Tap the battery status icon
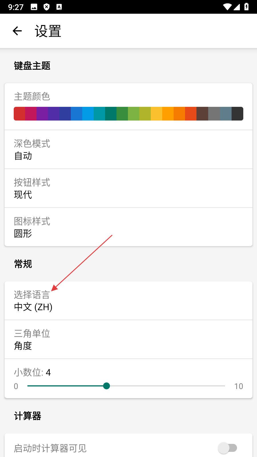 (x=246, y=7)
